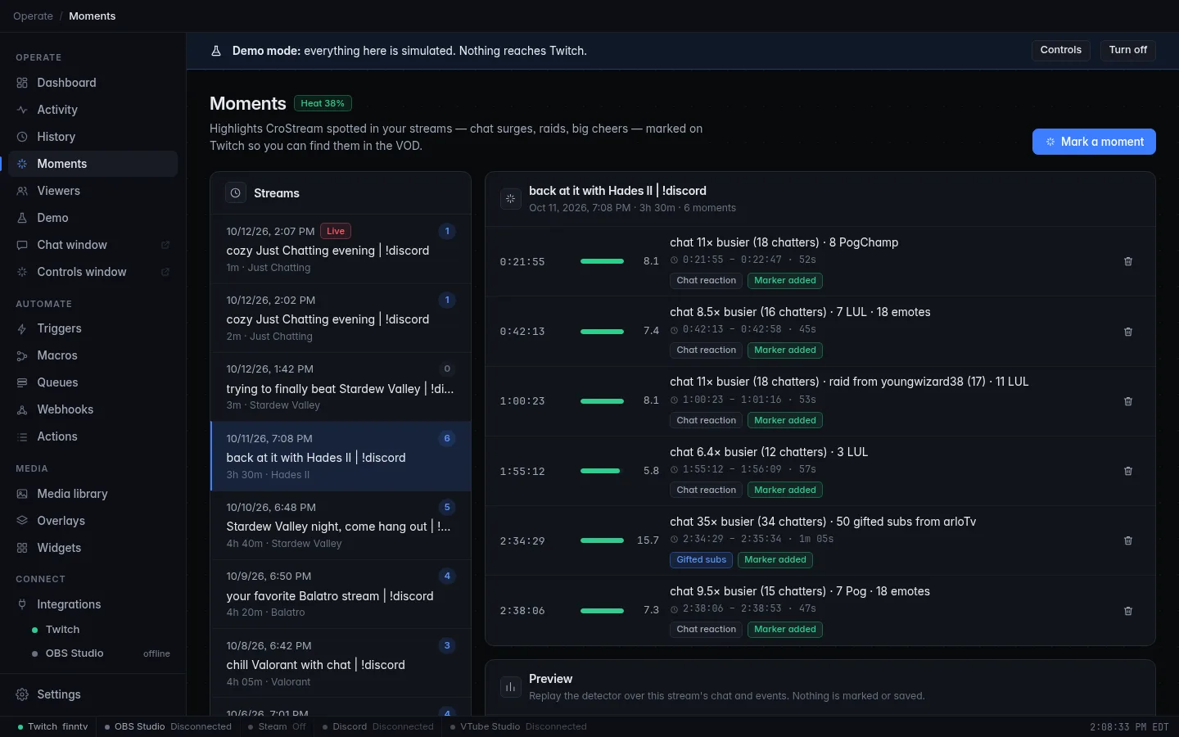Click the sparkle icon beside stream title
This screenshot has height=737, width=1179.
tap(511, 198)
